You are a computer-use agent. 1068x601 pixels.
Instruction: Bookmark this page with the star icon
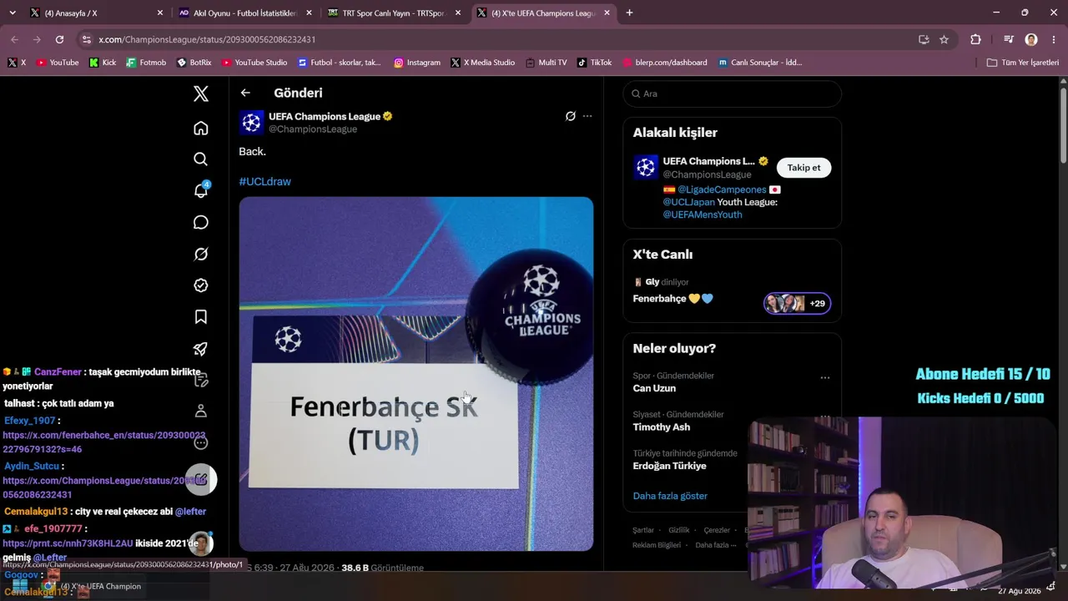(944, 39)
